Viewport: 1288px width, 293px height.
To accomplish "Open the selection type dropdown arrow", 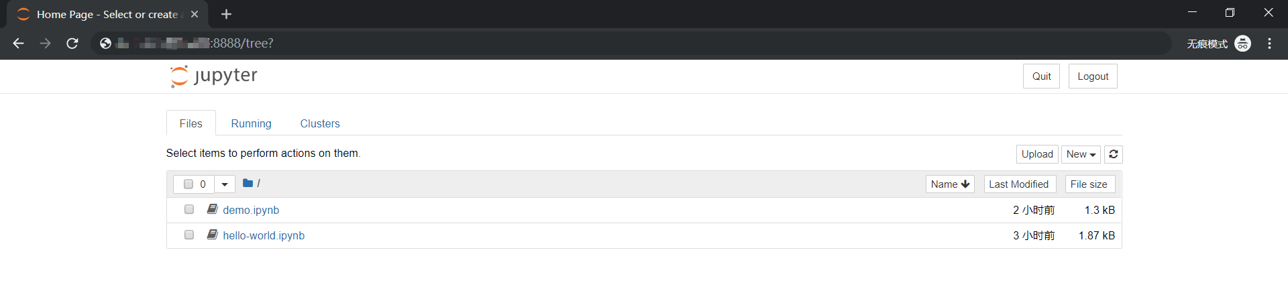I will pos(225,184).
